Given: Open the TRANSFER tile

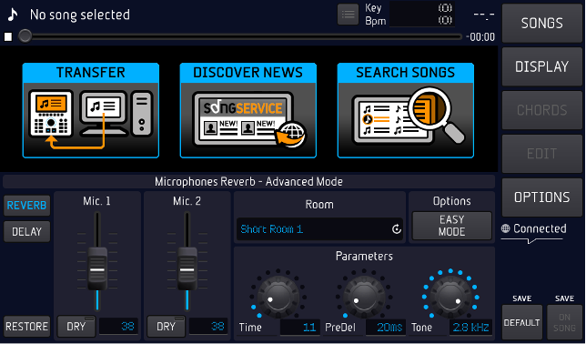Looking at the screenshot, I should [x=91, y=110].
